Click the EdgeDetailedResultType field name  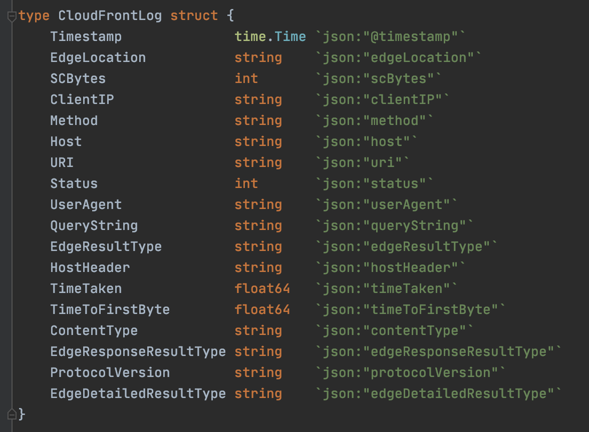(x=138, y=394)
